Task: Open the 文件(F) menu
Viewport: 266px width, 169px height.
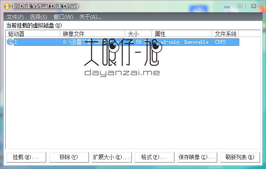Action: coord(15,17)
